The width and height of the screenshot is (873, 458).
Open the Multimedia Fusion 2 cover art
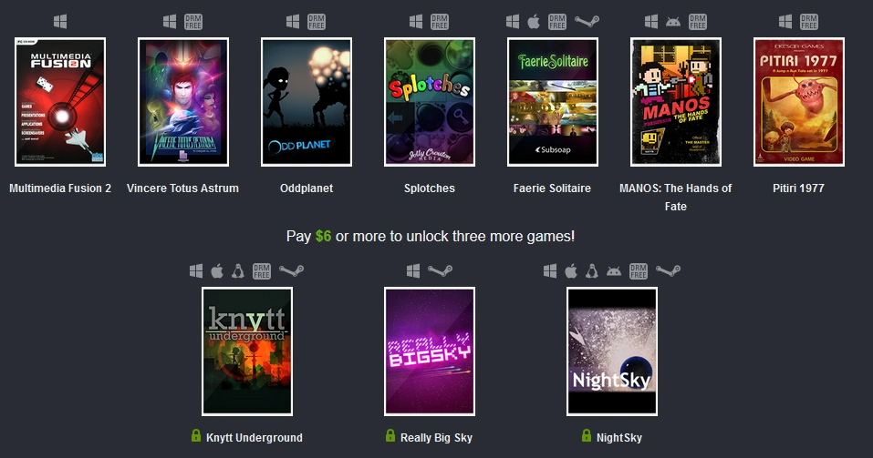[60, 102]
